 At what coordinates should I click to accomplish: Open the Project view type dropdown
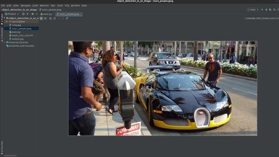click(x=12, y=14)
